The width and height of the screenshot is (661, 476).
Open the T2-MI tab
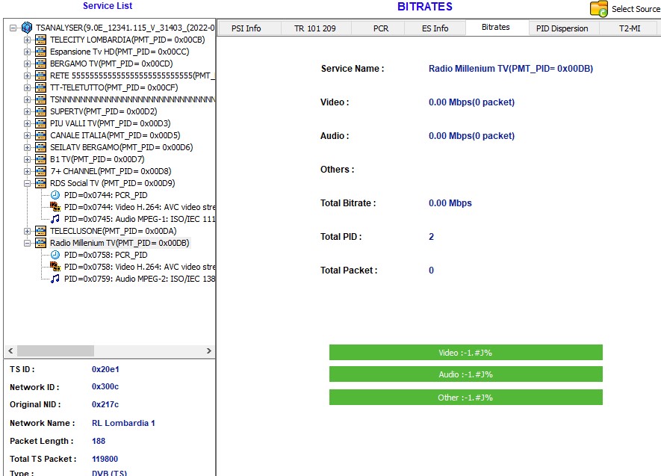630,28
